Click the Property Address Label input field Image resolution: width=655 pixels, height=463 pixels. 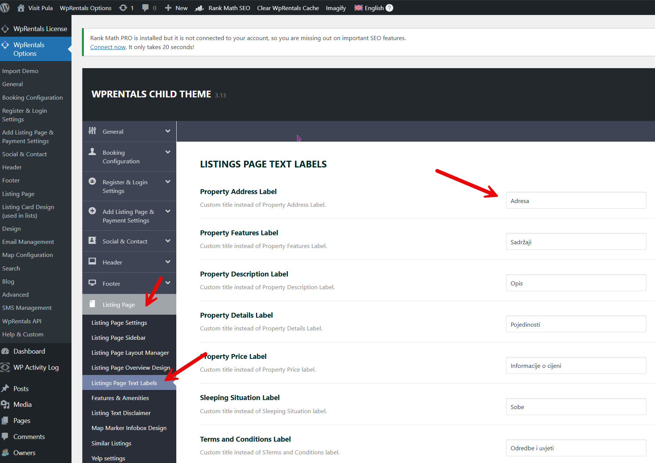(576, 201)
